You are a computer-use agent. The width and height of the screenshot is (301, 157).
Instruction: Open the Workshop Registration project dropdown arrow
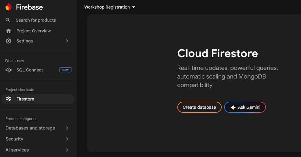134,7
